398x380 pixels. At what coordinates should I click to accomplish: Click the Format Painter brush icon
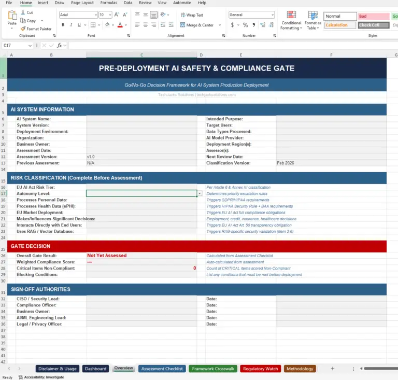click(23, 29)
